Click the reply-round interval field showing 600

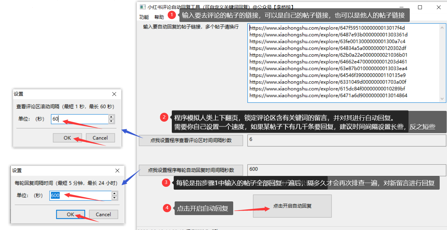(347, 170)
